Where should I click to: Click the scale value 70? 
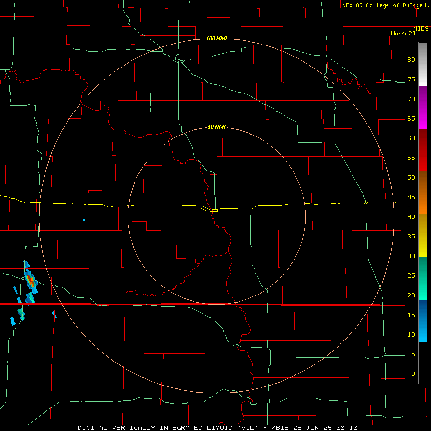coord(411,99)
